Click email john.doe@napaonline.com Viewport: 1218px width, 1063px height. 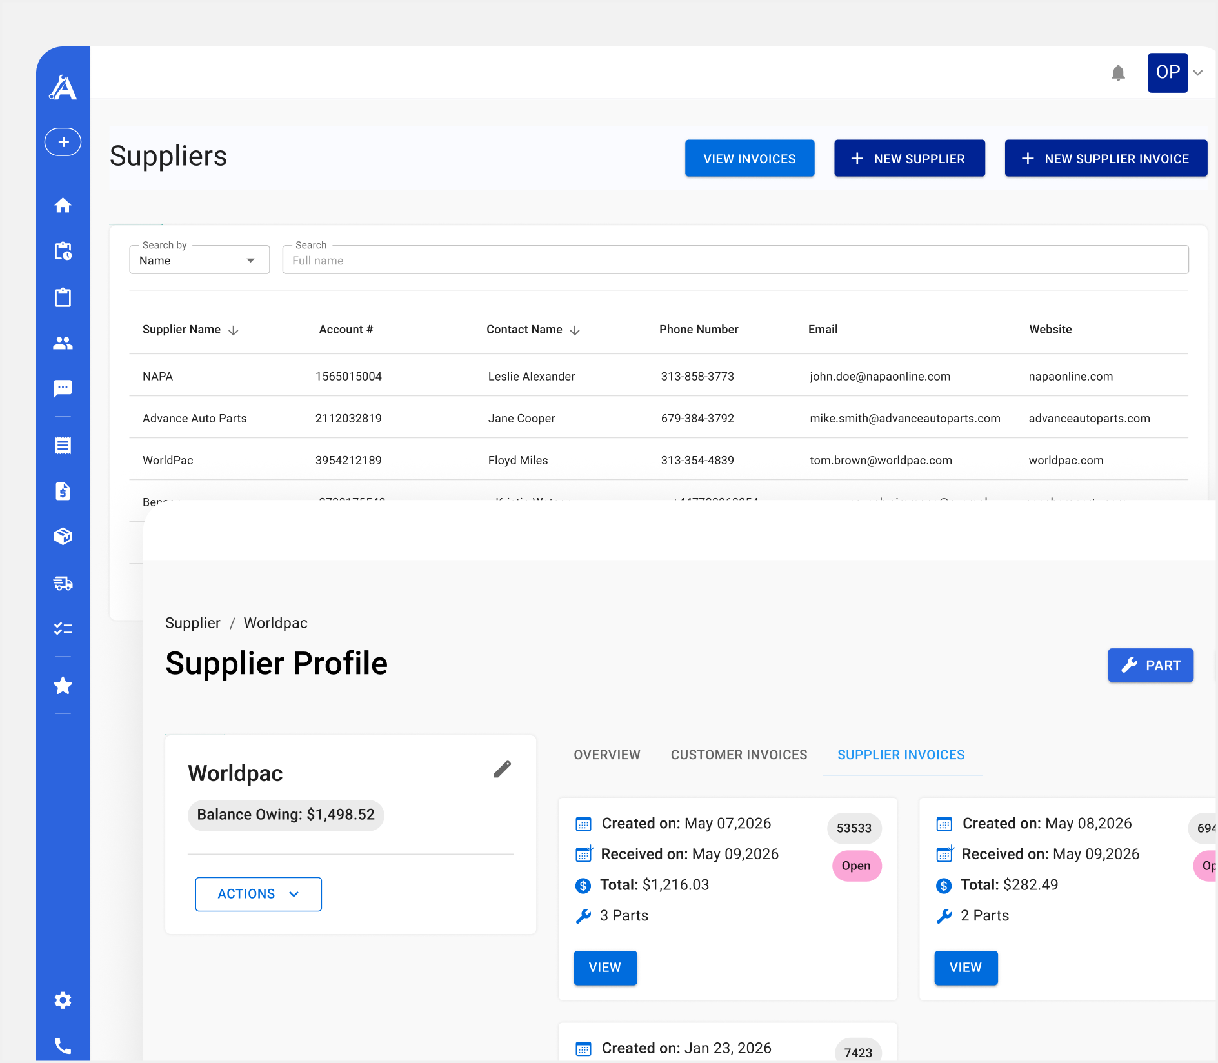pyautogui.click(x=880, y=376)
